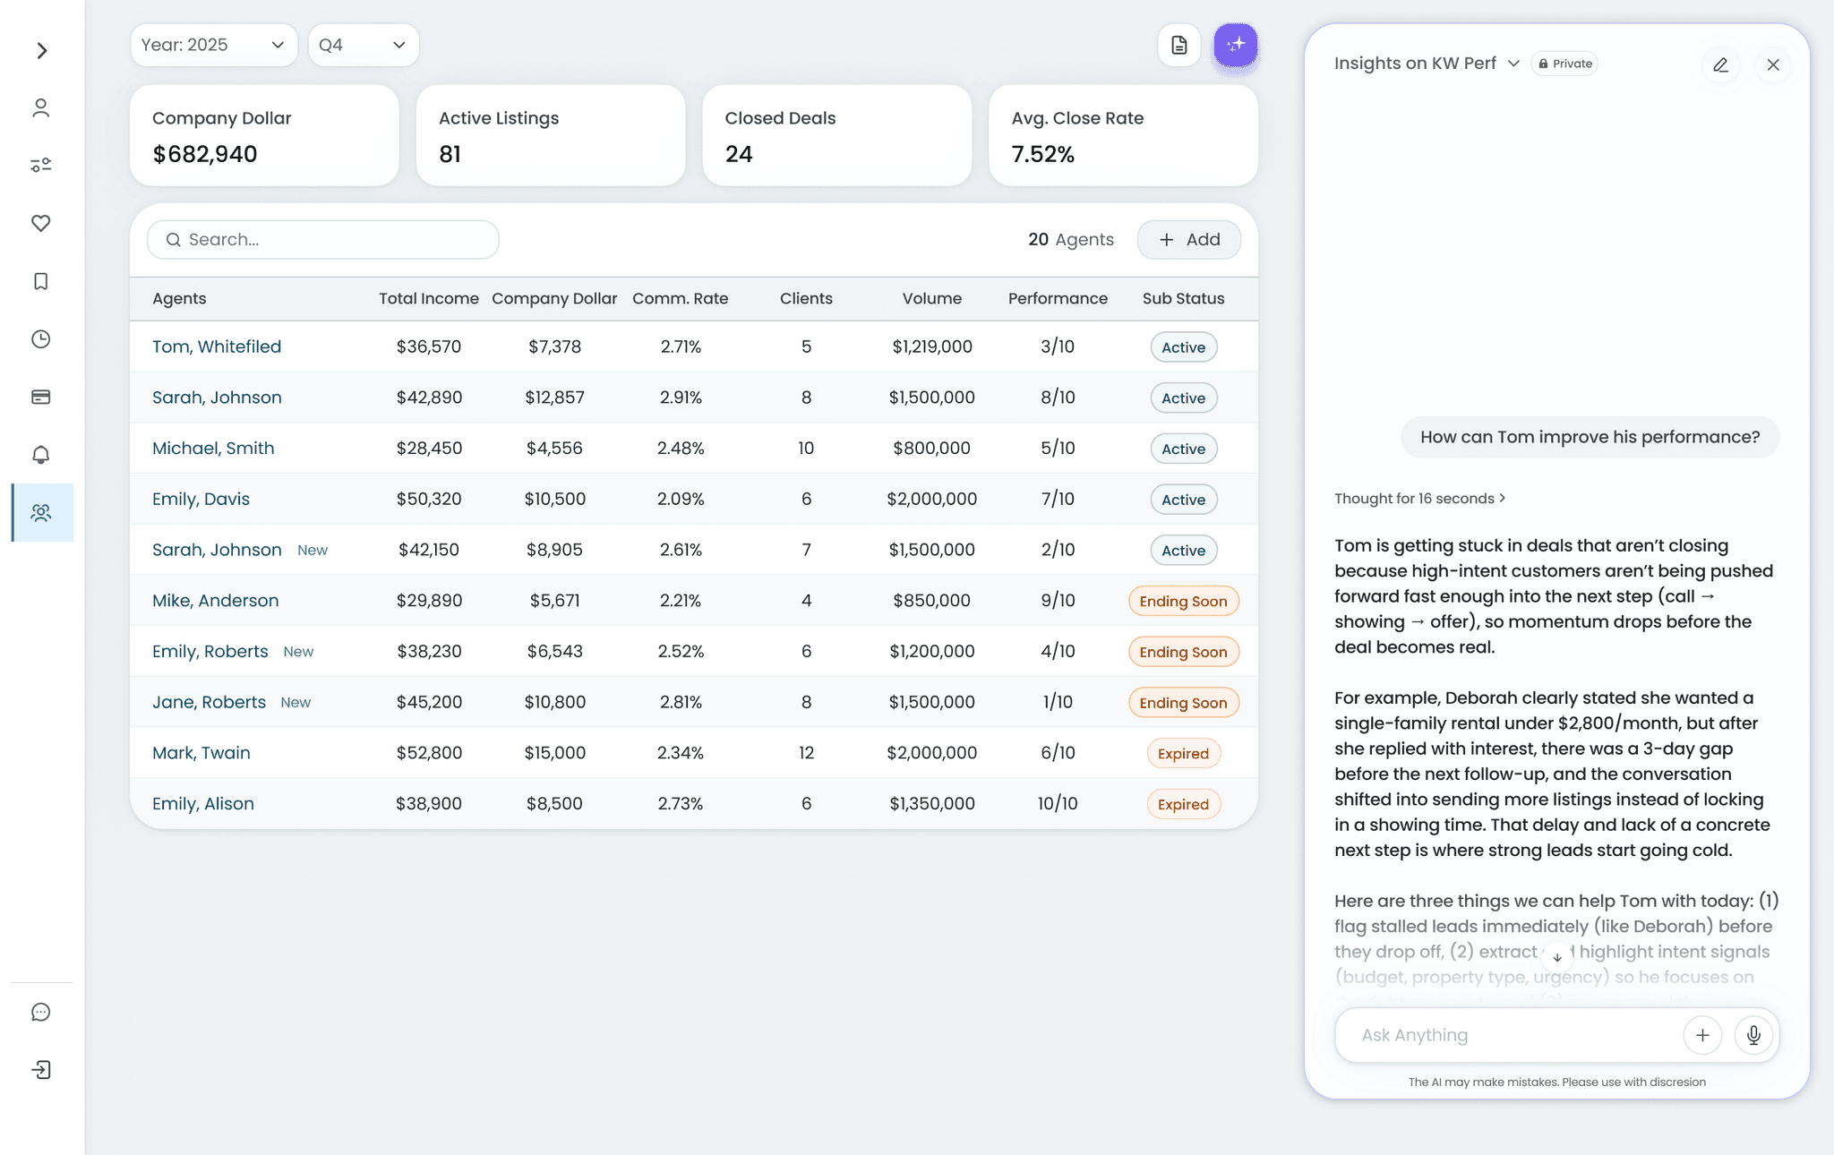Click the microphone voice input icon
Image resolution: width=1834 pixels, height=1155 pixels.
point(1753,1035)
